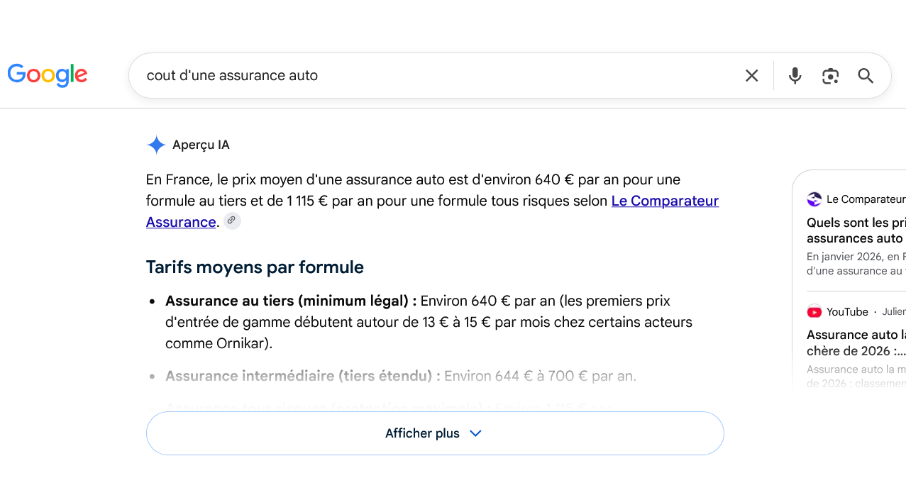Clear the search query with the X icon
The height and width of the screenshot is (495, 906).
752,76
